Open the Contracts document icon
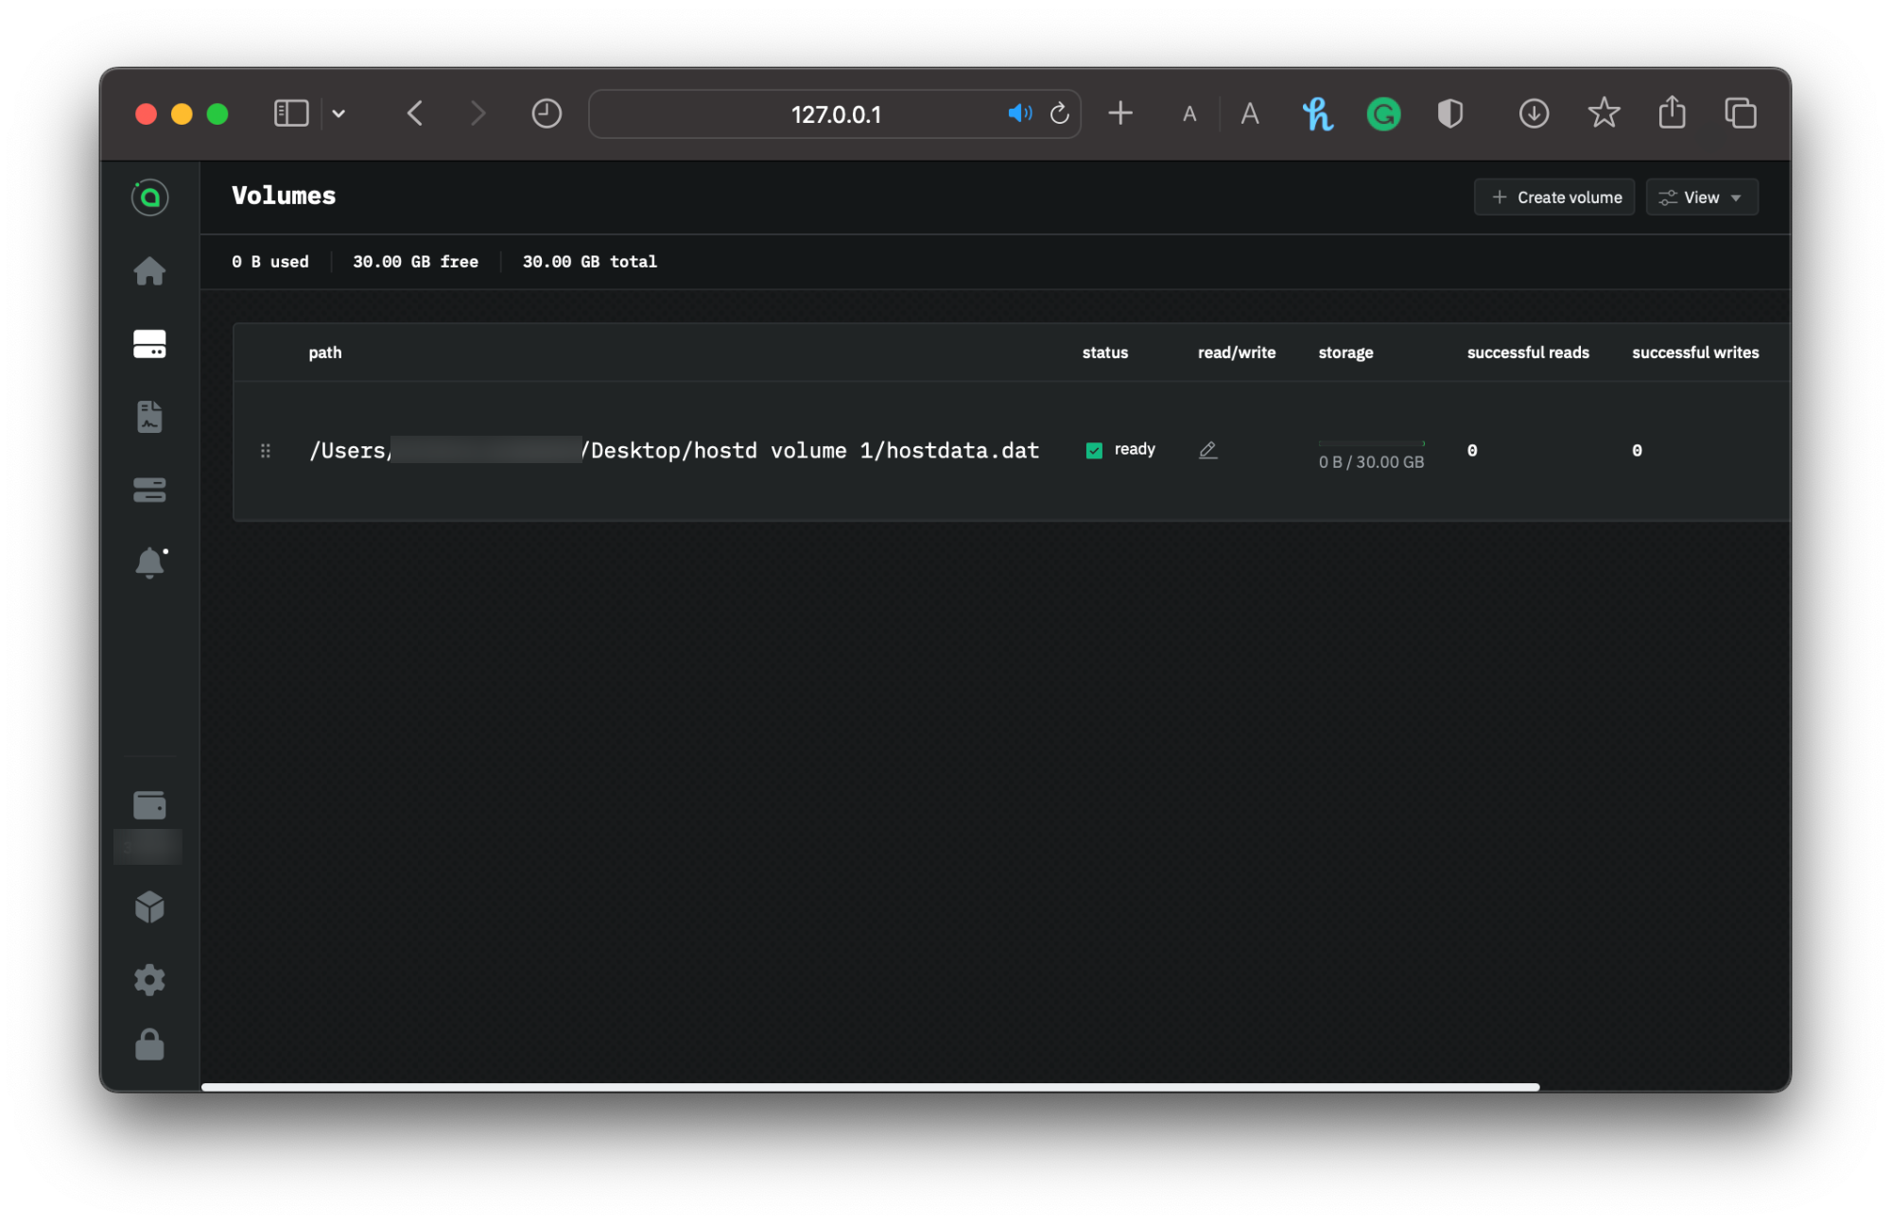The image size is (1891, 1224). [x=149, y=417]
